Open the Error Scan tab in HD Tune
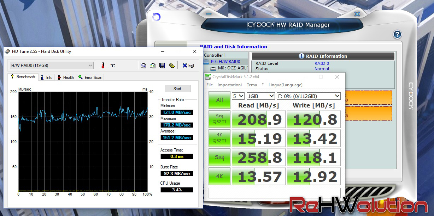 click(x=90, y=78)
